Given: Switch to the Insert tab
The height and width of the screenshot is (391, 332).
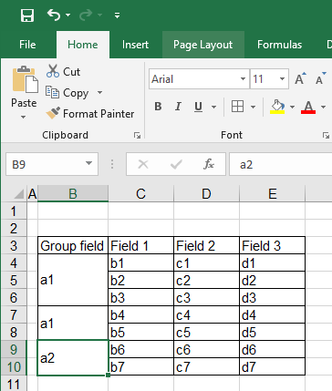Looking at the screenshot, I should point(135,45).
